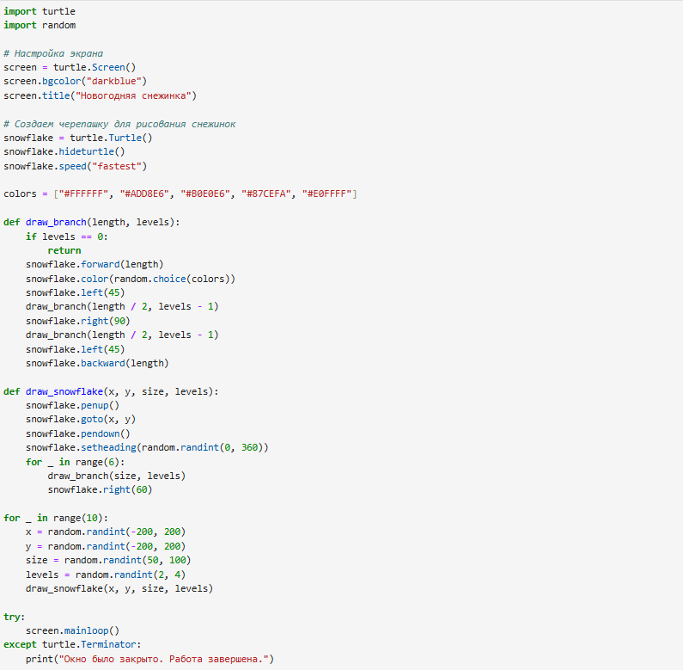The image size is (683, 670).
Task: Click the snowflake.setheading line
Action: tap(147, 448)
